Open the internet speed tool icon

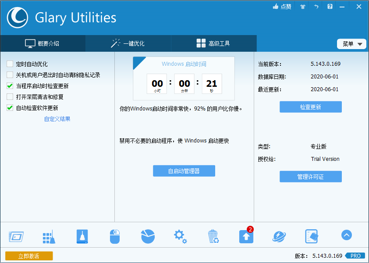coord(279,236)
